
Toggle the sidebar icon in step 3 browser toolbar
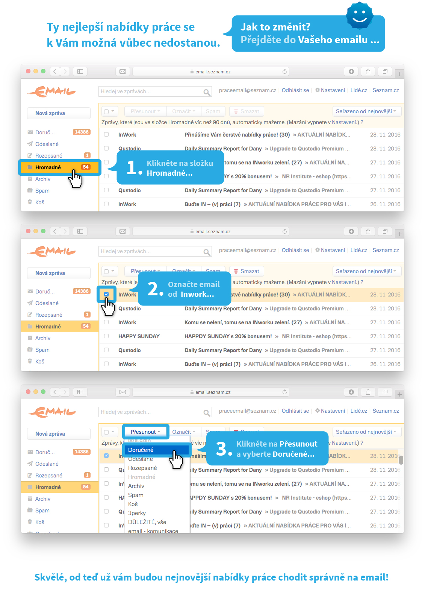pos(80,392)
